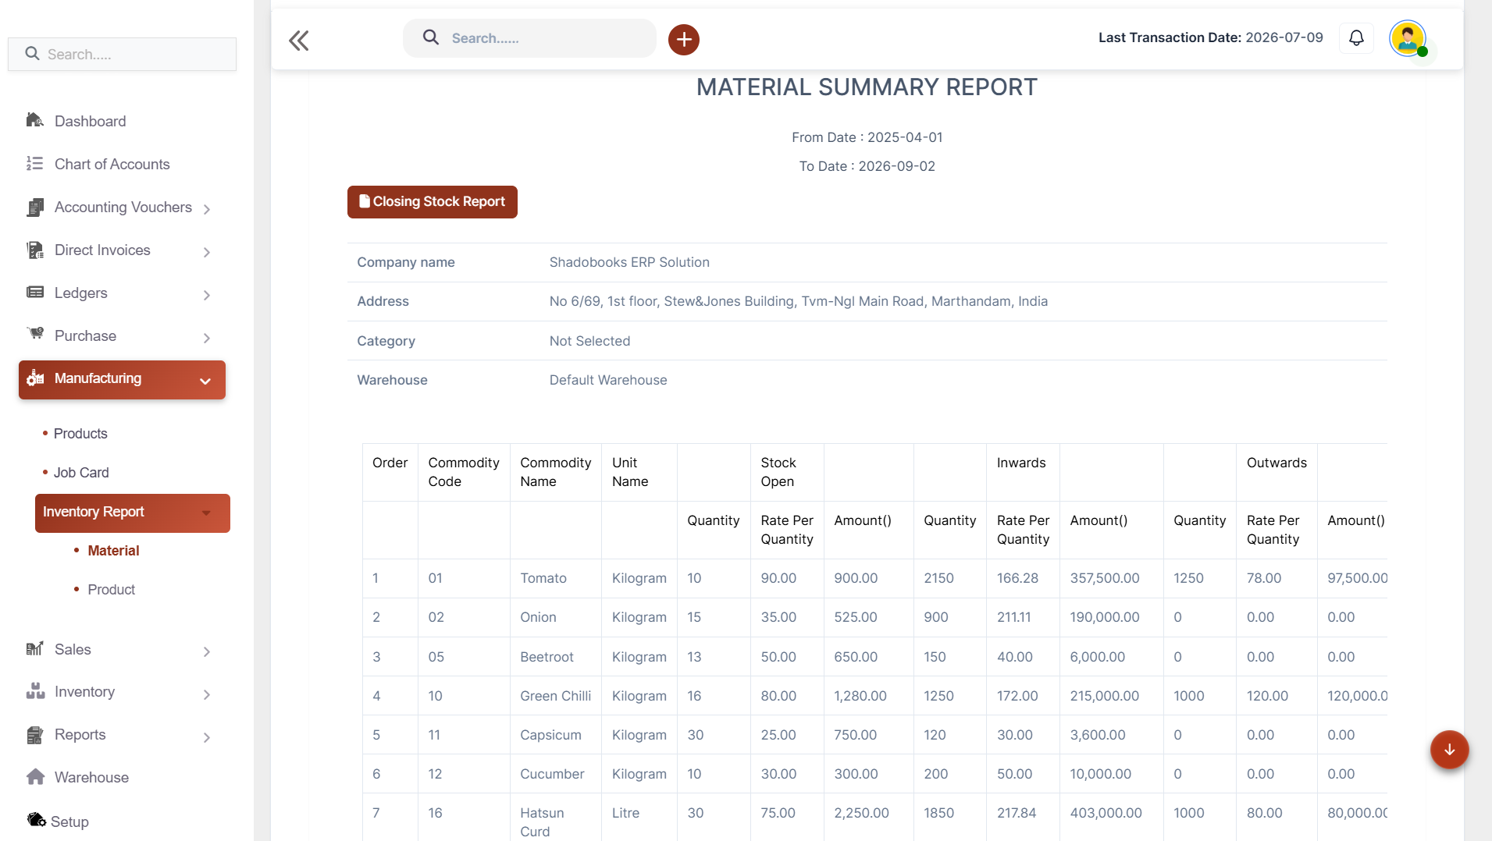Select Product report item

tap(111, 589)
